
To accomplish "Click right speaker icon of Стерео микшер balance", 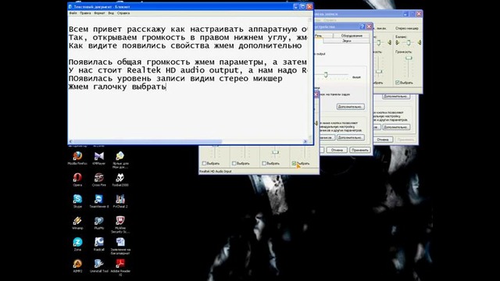I will point(420,42).
